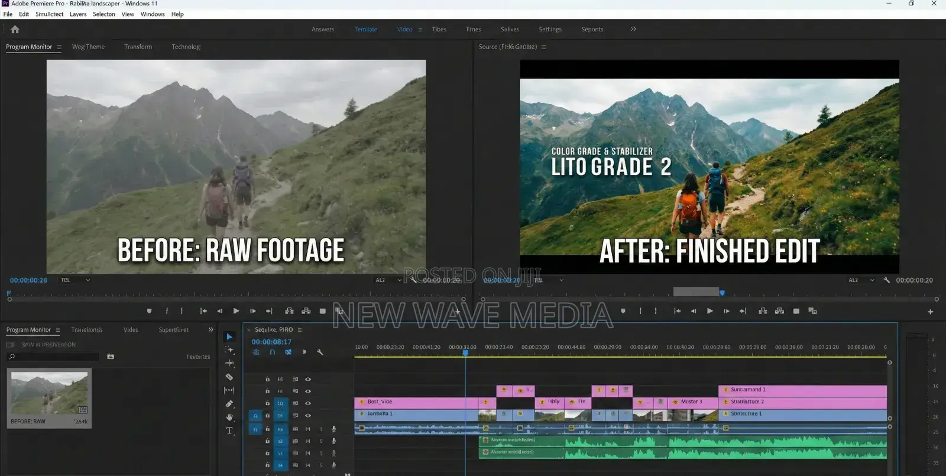Open the Transform panel tab

138,47
